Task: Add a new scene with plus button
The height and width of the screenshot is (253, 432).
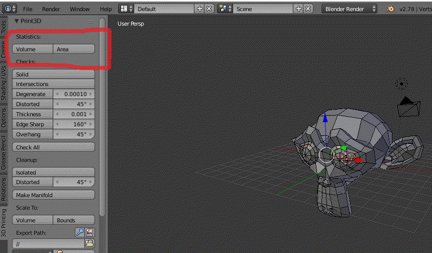Action: [x=299, y=9]
